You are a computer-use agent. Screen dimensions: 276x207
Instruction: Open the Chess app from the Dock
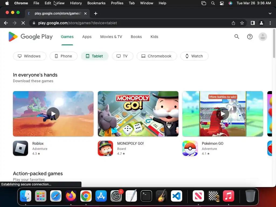[x=213, y=196]
